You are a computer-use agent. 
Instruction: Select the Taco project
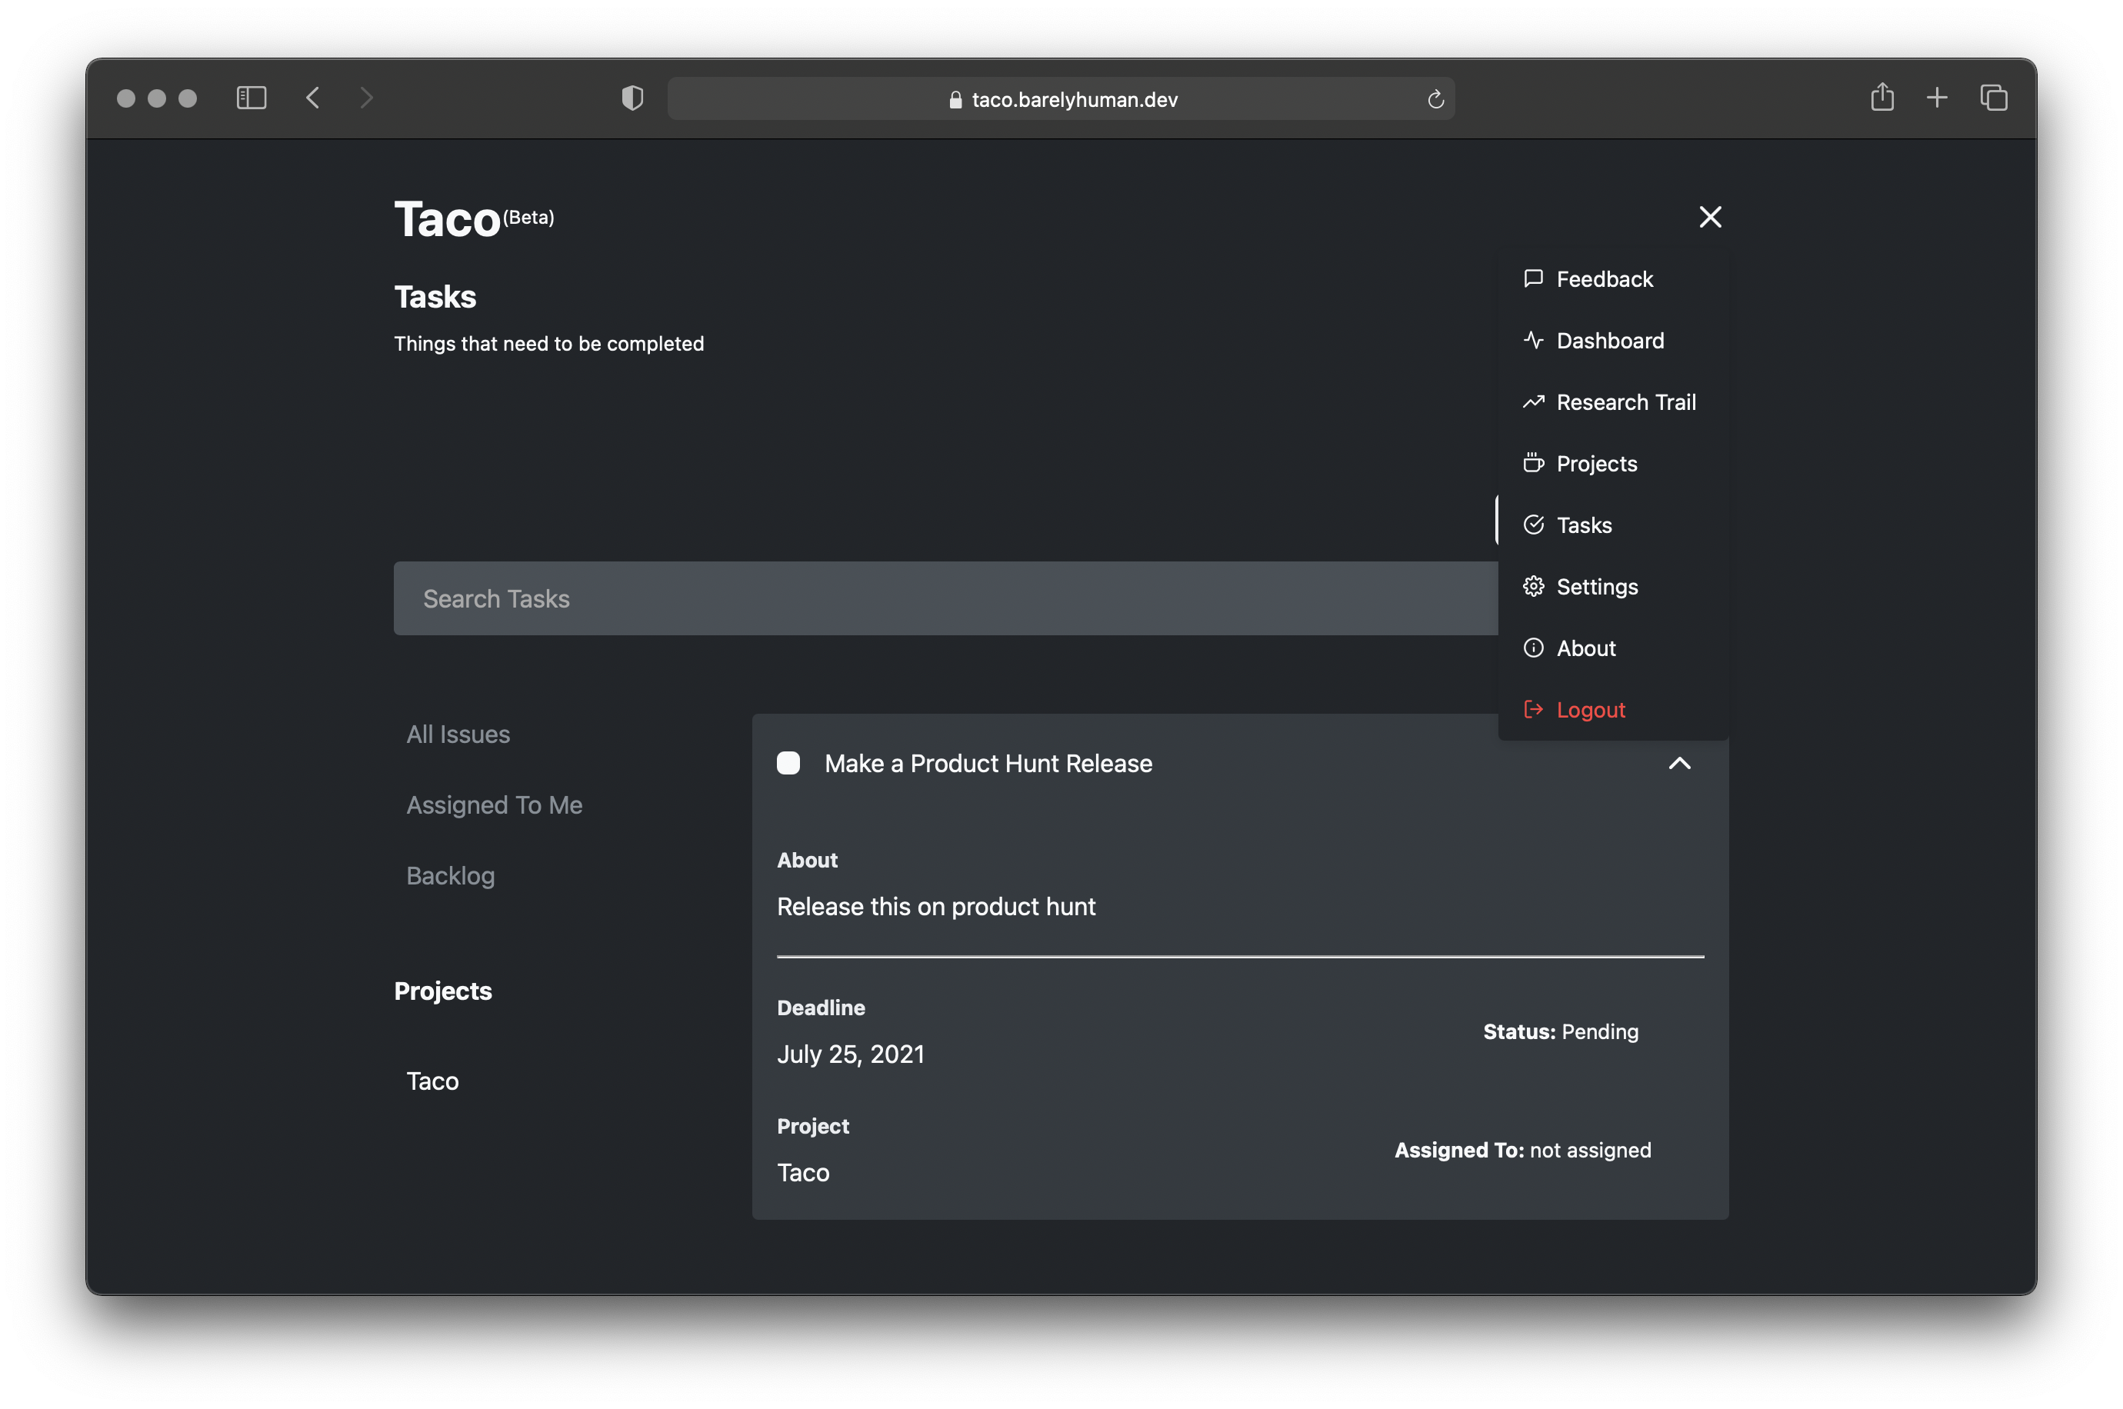(x=432, y=1081)
